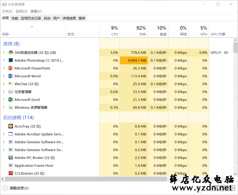Open the 查看(V) menu

pos(36,12)
